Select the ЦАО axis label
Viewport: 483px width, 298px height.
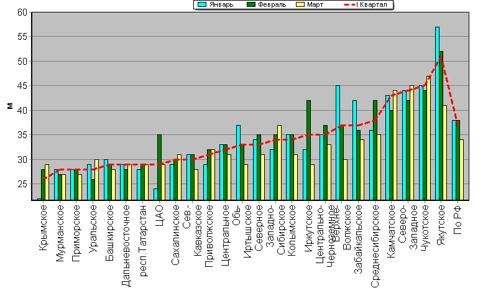159,215
